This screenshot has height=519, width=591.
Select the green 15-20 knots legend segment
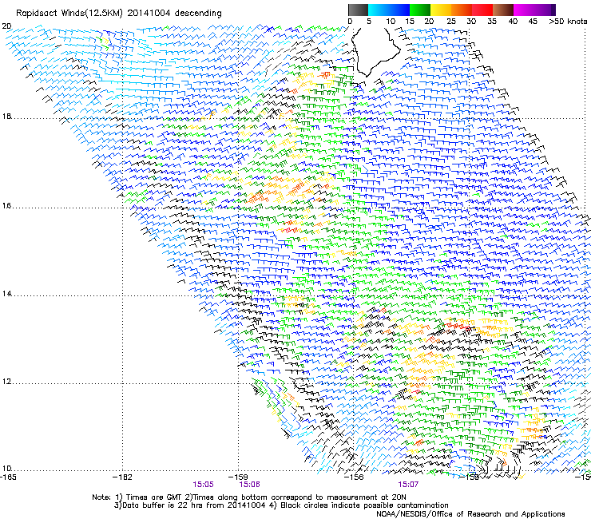click(420, 10)
